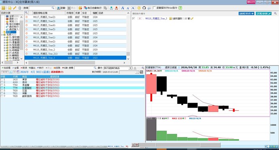Click the red export icon in toolbar
Image resolution: width=279 pixels, height=150 pixels.
pyautogui.click(x=116, y=8)
